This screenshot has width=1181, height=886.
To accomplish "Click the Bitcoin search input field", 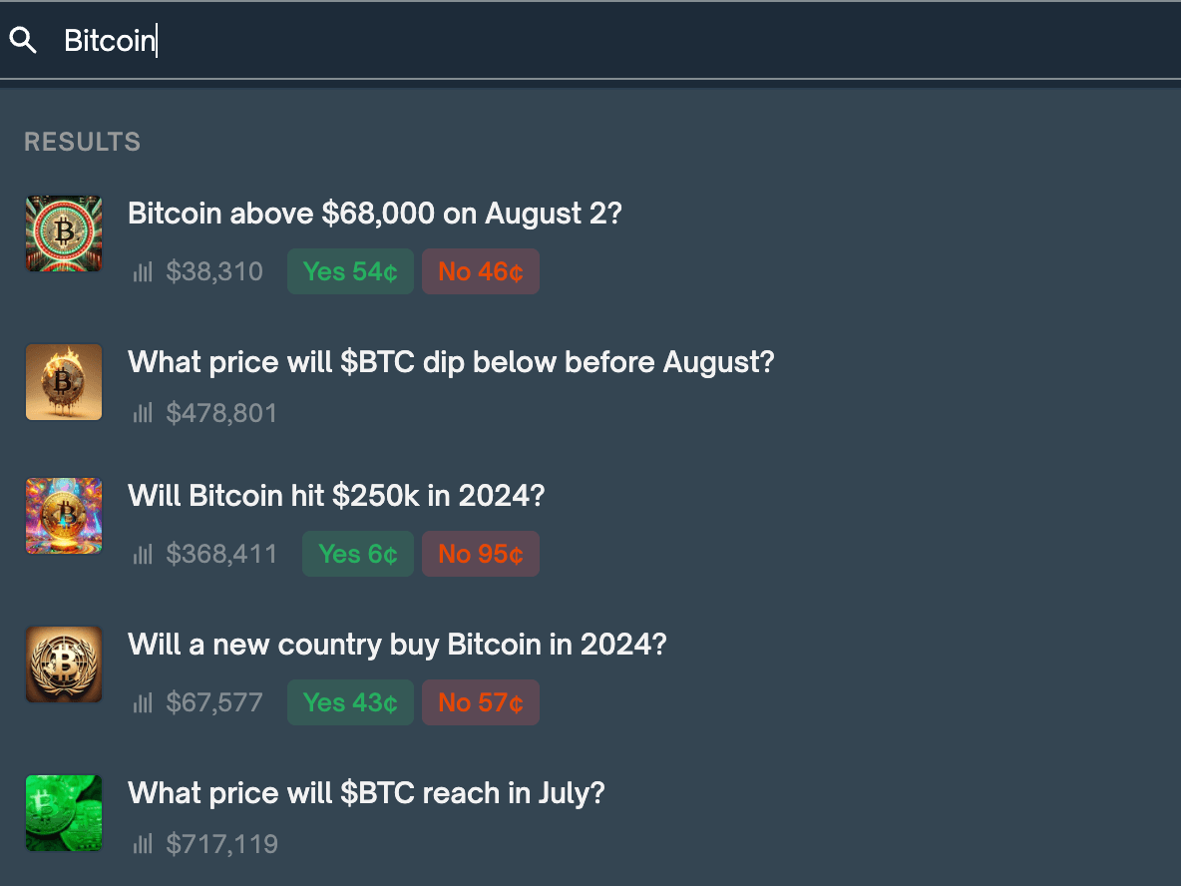I will pos(598,41).
